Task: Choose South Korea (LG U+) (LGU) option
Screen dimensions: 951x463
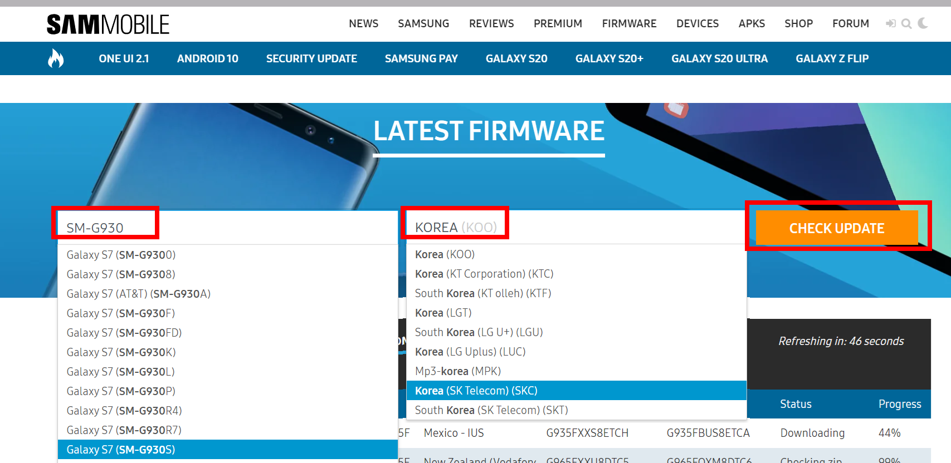Action: coord(577,332)
